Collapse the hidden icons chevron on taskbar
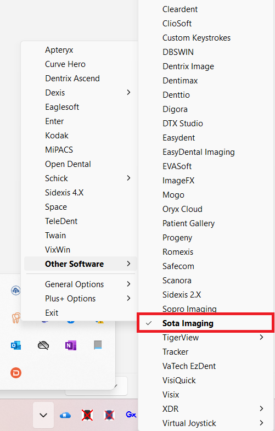This screenshot has height=431, width=275. [x=43, y=415]
